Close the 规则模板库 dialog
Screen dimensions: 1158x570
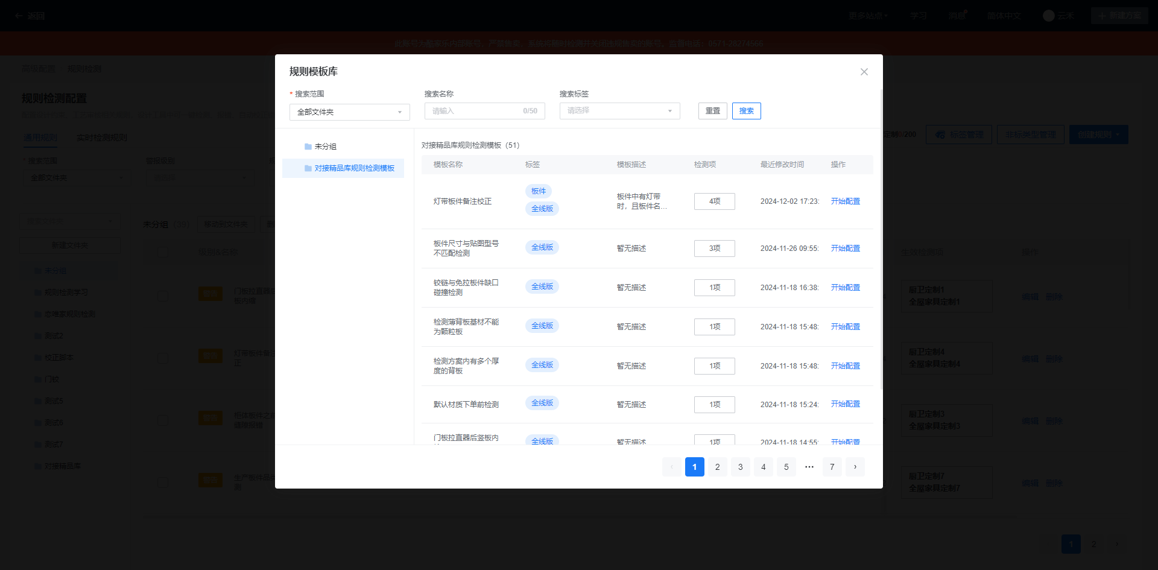[864, 72]
